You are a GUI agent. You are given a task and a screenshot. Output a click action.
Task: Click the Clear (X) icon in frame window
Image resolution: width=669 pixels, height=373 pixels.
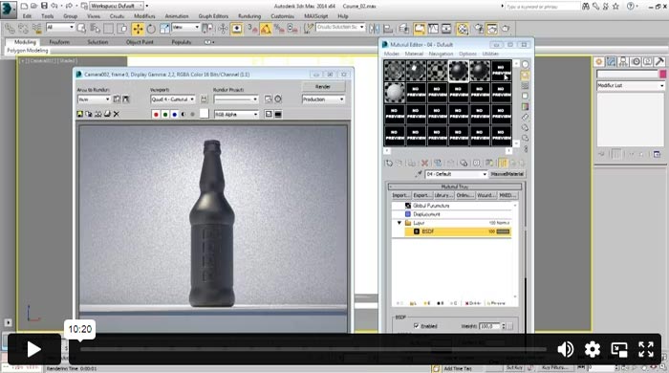coord(116,114)
